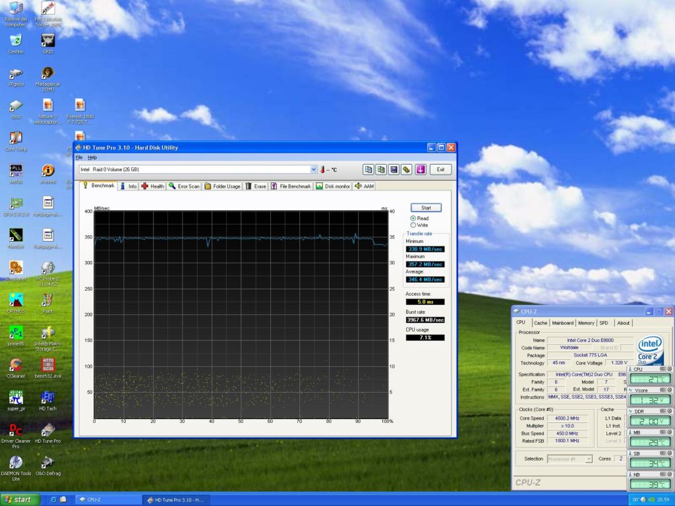
Task: Open the Madagascar 2 desktop shortcut
Action: (x=47, y=79)
